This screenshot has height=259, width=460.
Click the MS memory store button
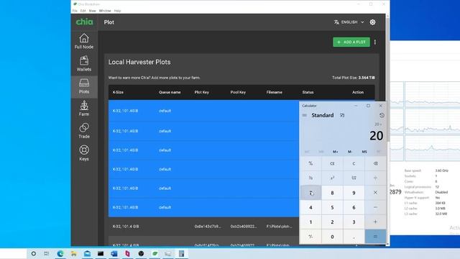[364, 152]
